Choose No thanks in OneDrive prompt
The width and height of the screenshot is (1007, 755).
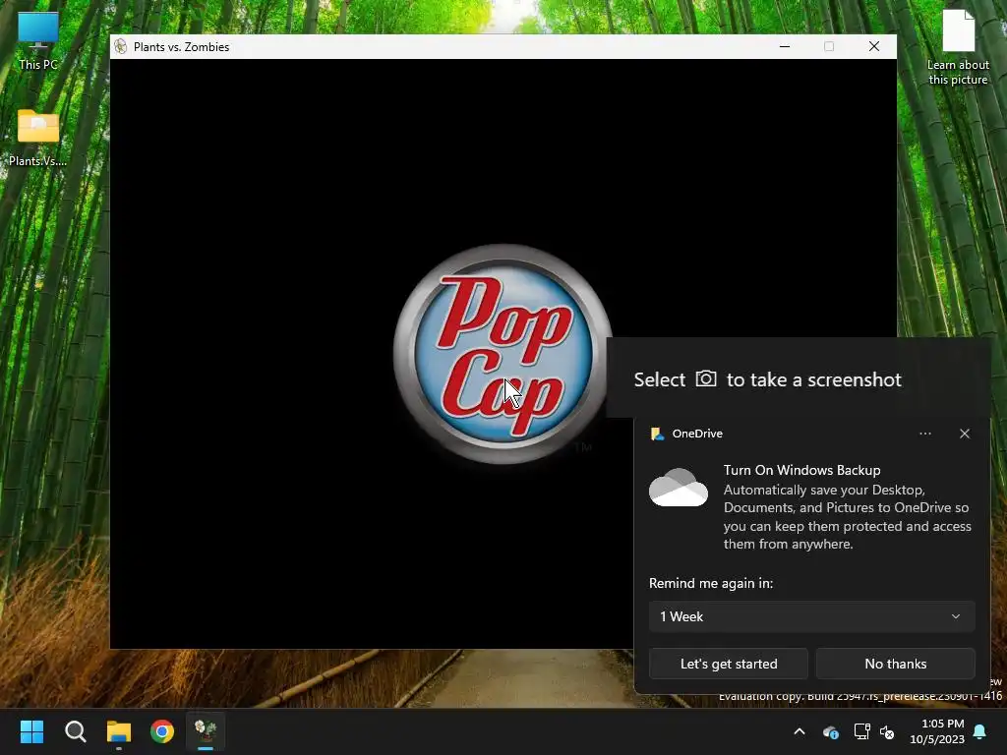[x=895, y=664]
